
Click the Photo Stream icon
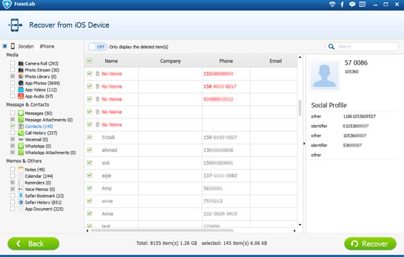[x=21, y=70]
